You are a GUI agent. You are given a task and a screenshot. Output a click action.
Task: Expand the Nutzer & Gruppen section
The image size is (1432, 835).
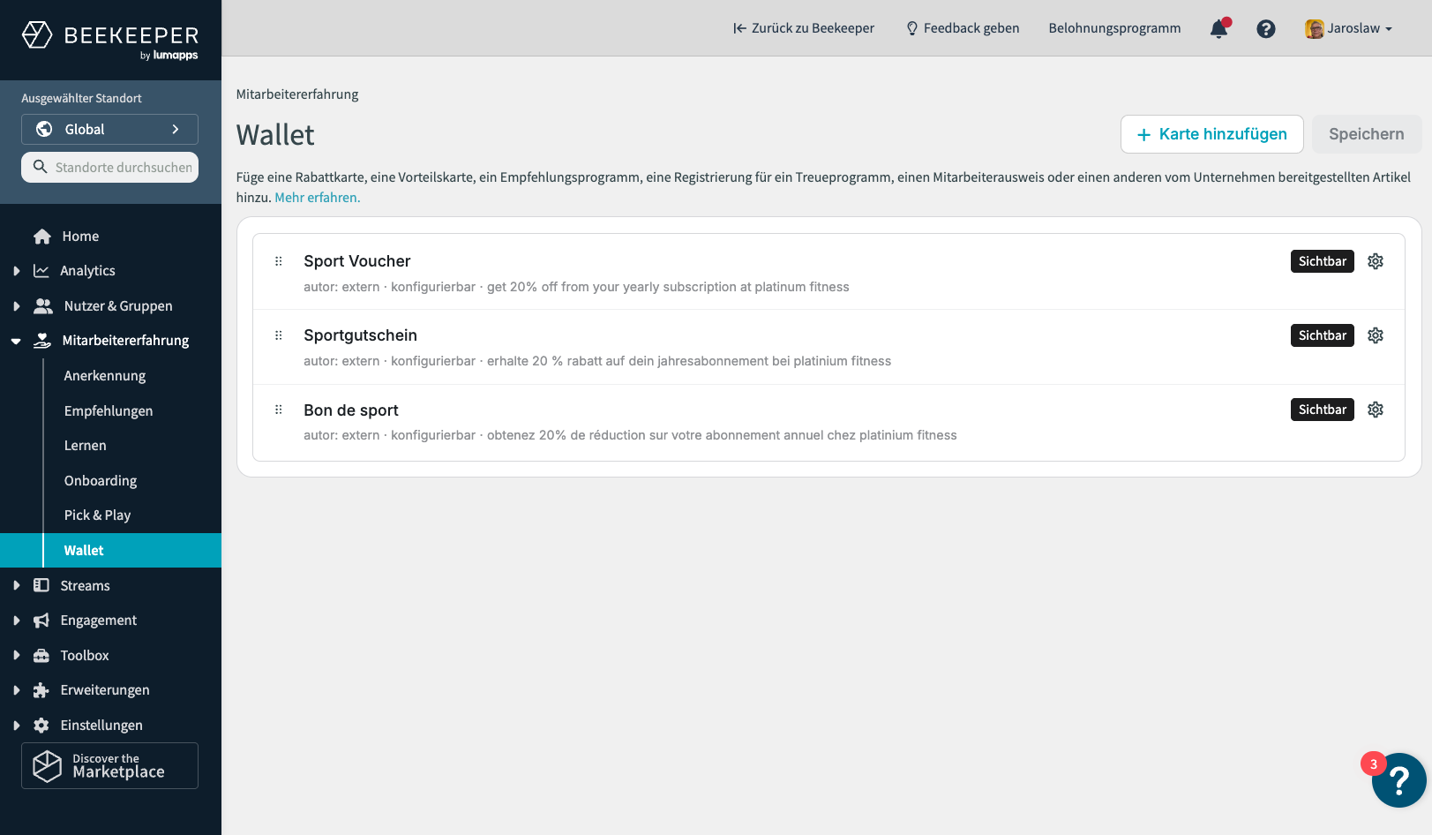click(x=16, y=306)
